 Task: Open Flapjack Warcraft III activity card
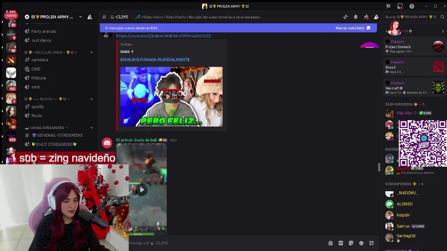[415, 88]
